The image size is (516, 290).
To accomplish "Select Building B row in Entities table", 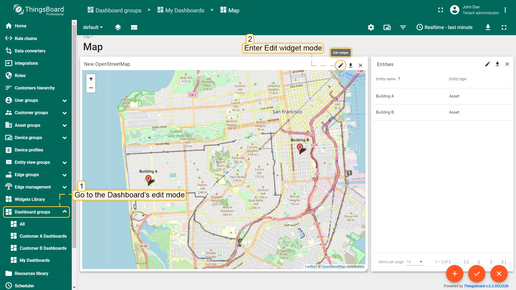I will (x=442, y=112).
